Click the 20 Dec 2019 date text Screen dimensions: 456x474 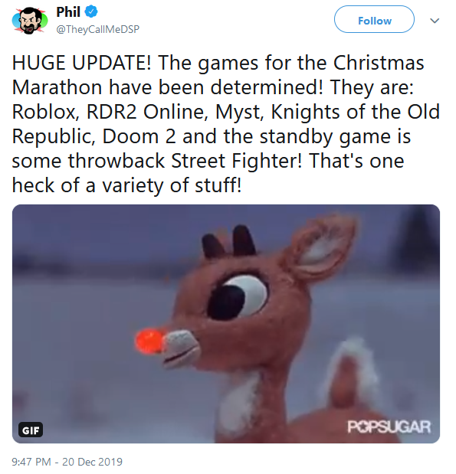click(92, 462)
